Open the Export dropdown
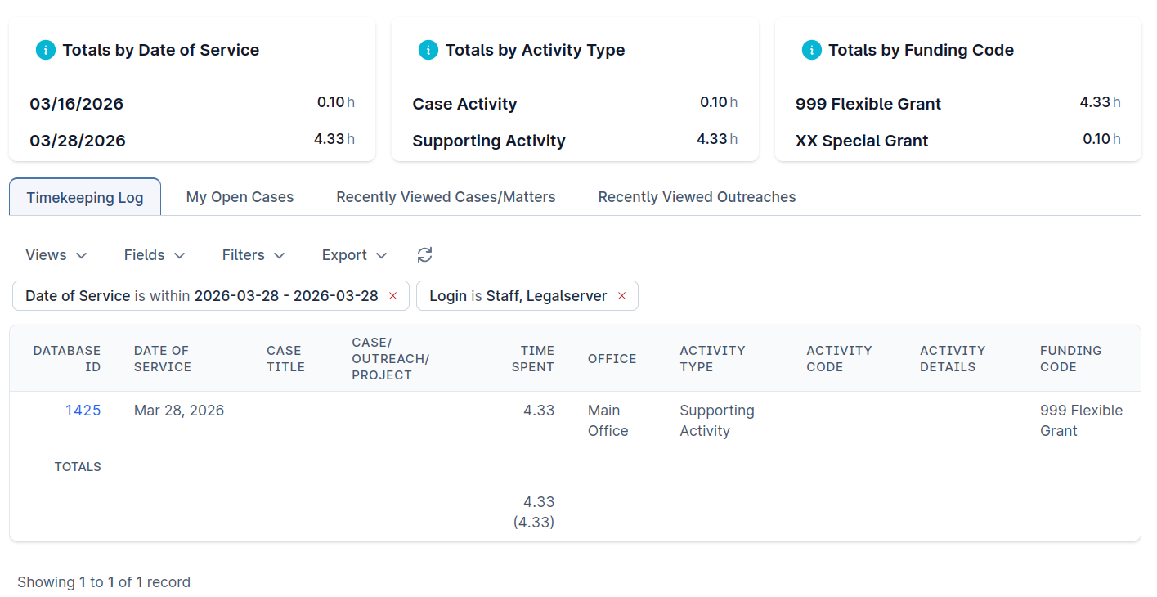The width and height of the screenshot is (1157, 597). click(x=354, y=255)
